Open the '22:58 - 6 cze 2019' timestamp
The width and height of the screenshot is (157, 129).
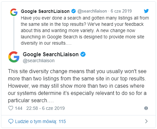pyautogui.click(x=45, y=108)
